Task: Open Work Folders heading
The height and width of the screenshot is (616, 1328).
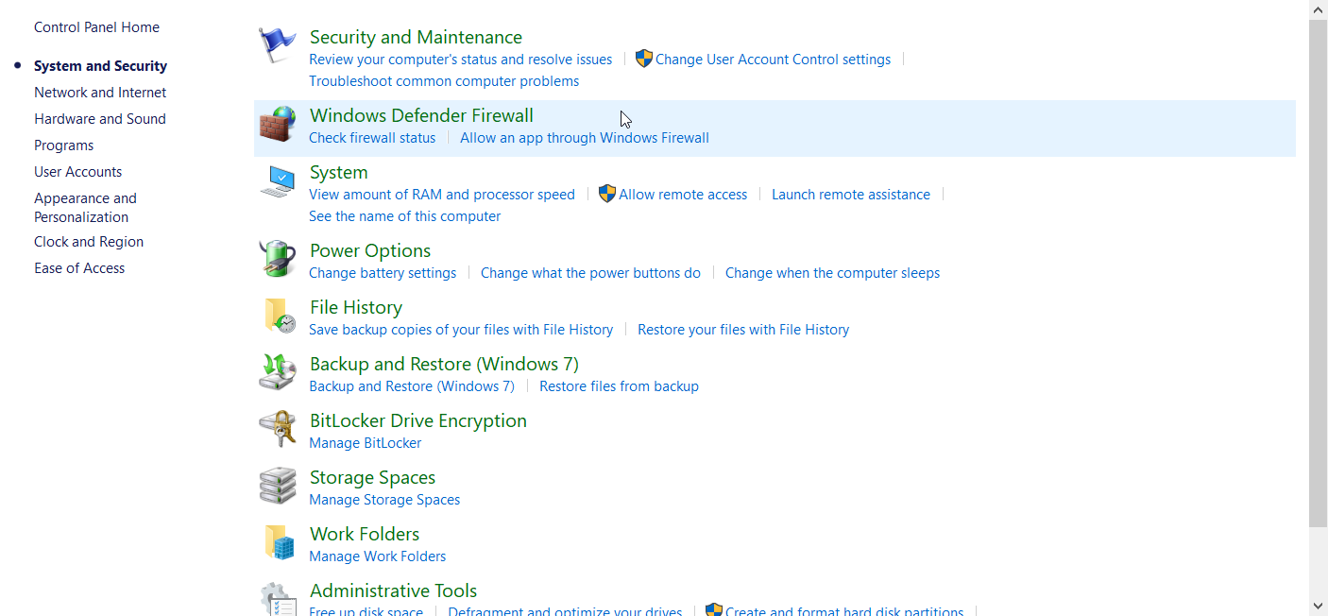Action: 365,534
